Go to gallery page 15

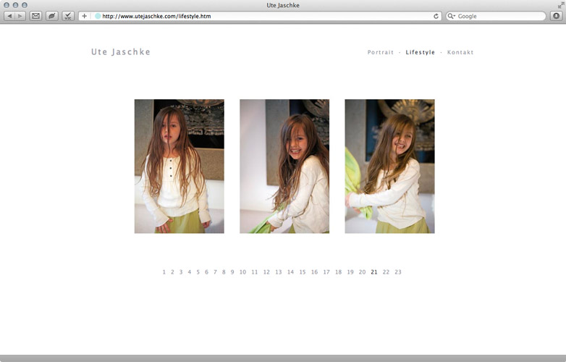click(x=303, y=272)
